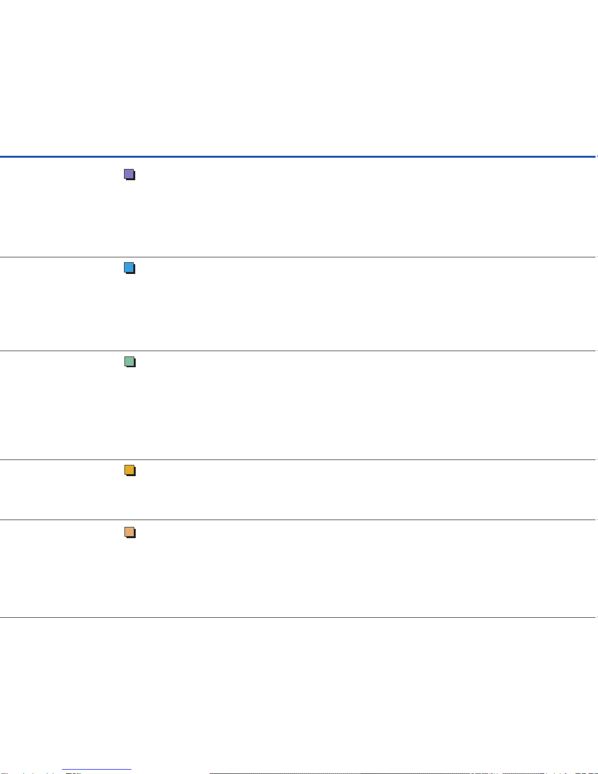The width and height of the screenshot is (598, 774).
Task: Click the divider line below the orange square row
Action: pyautogui.click(x=299, y=618)
